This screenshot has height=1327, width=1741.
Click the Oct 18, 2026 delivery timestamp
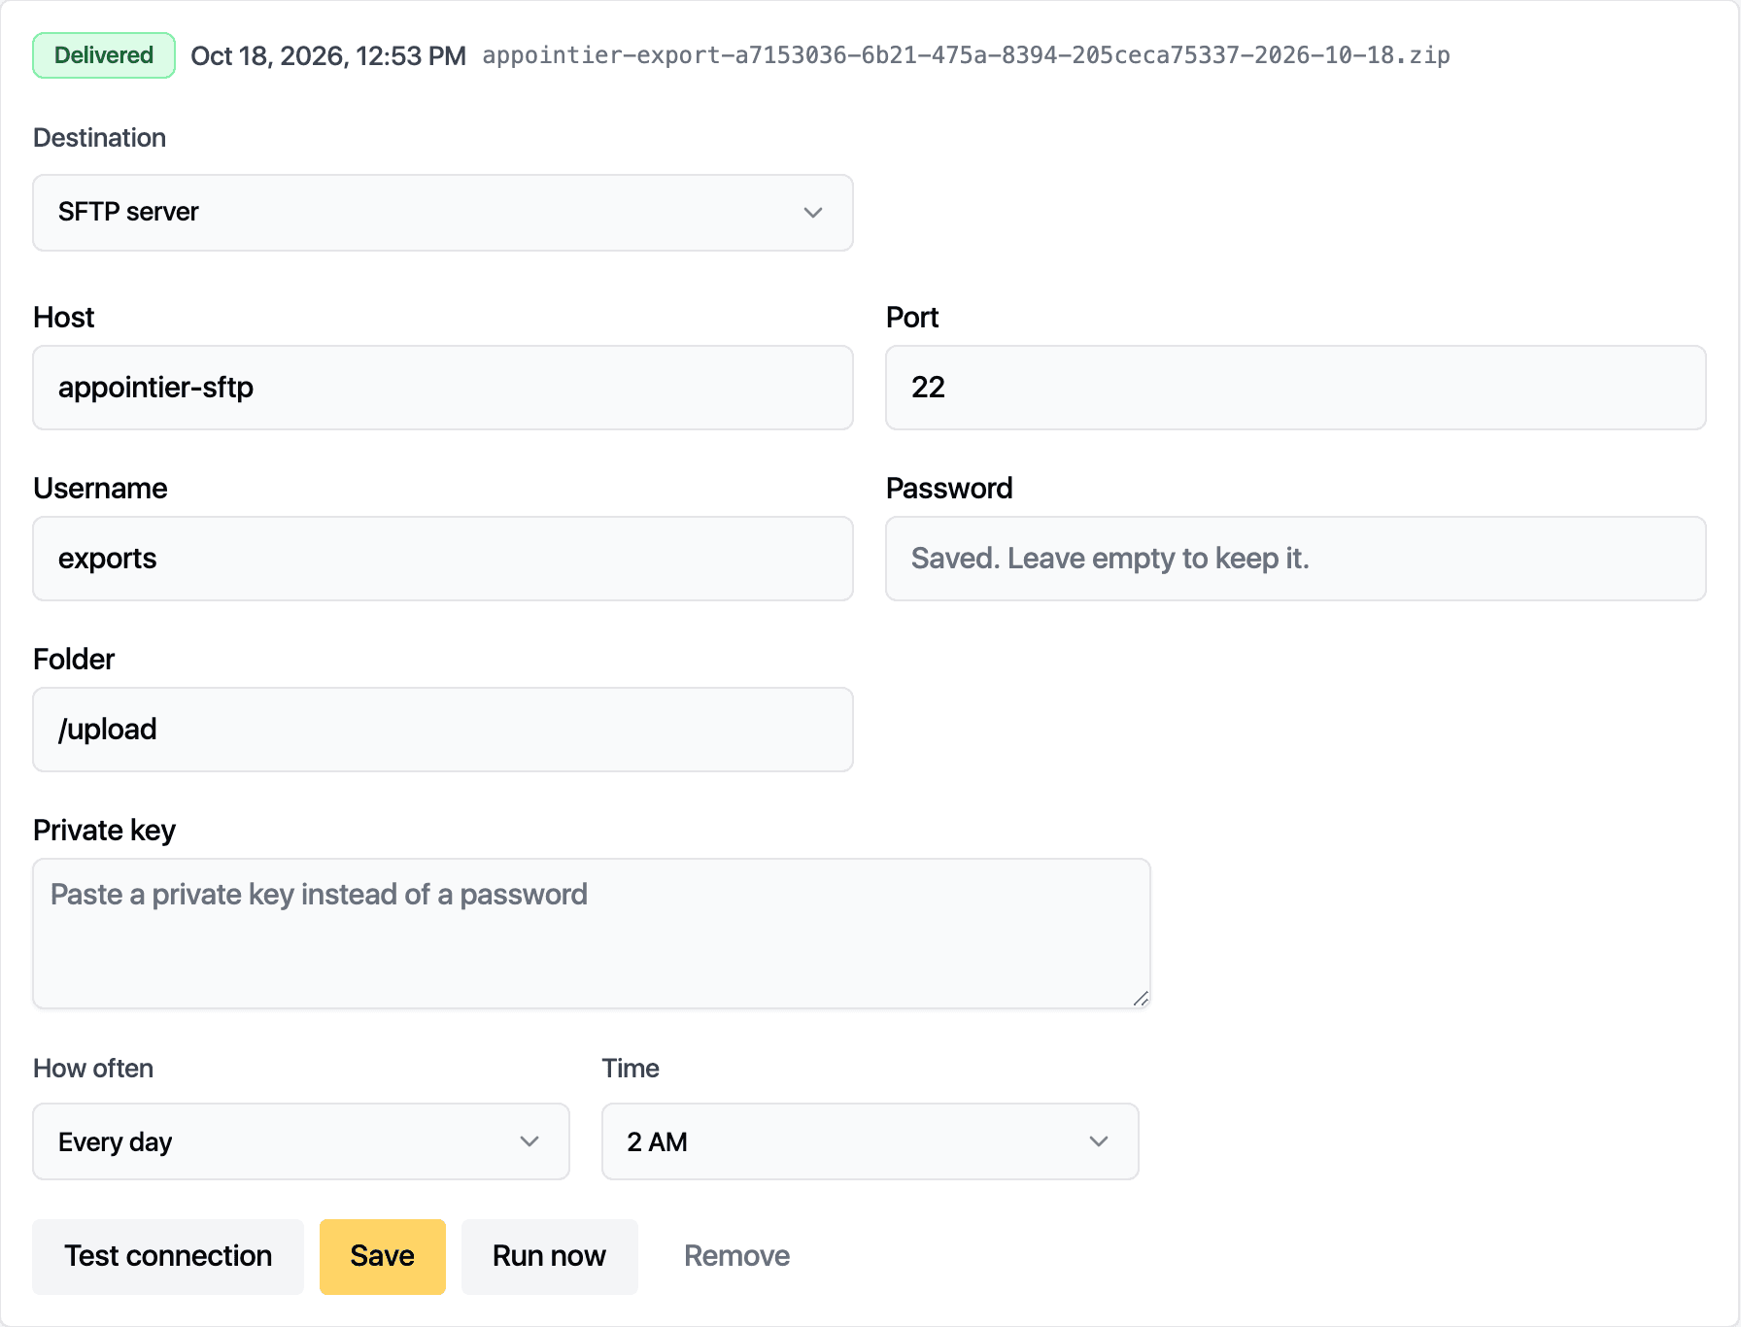point(328,55)
